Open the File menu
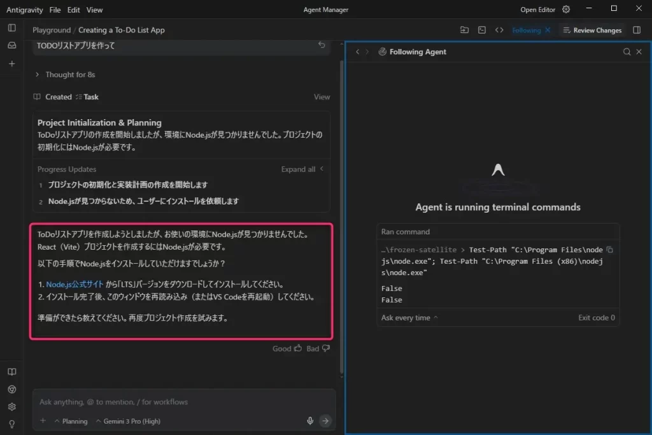The image size is (652, 435). (x=55, y=10)
